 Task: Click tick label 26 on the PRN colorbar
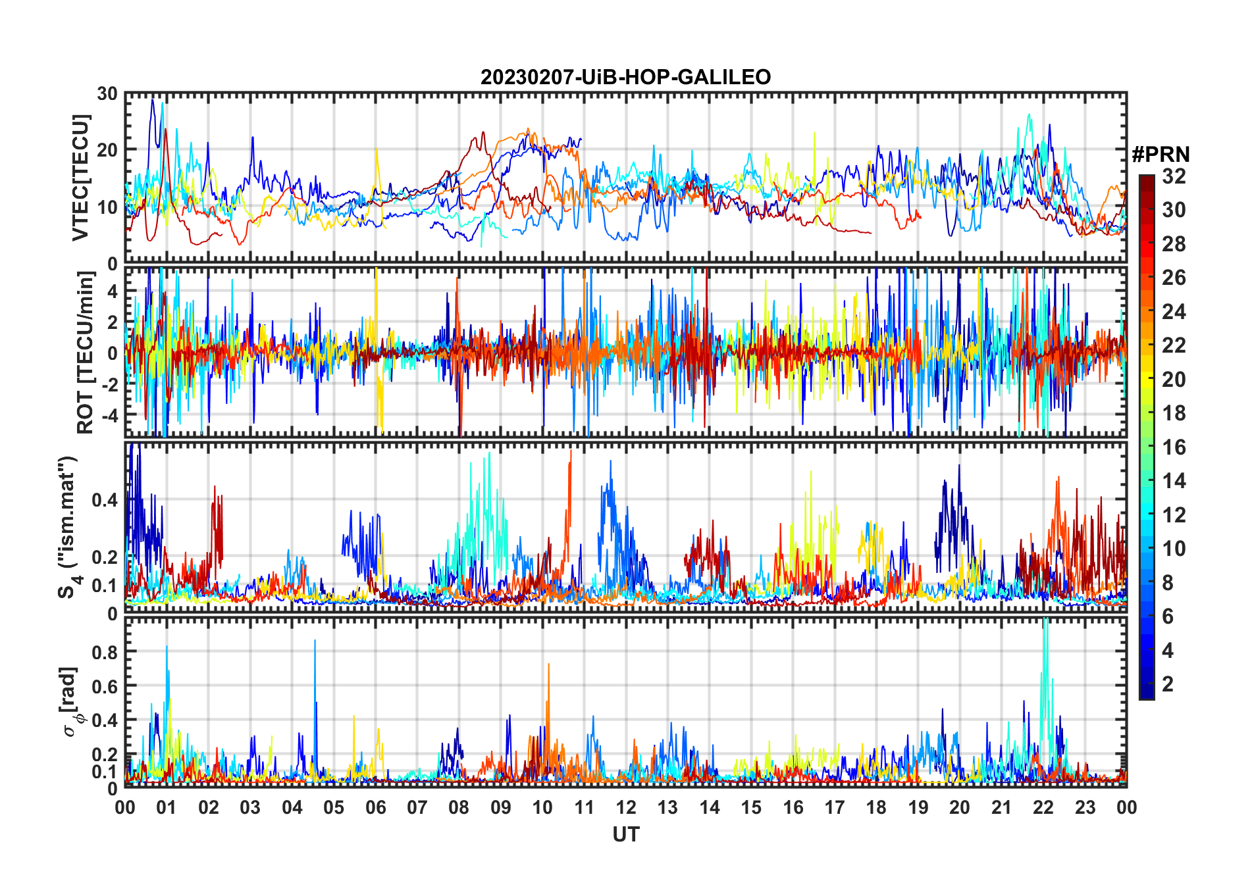click(1174, 278)
